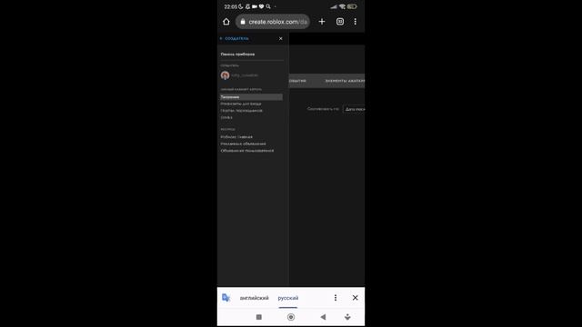Select русский in the translate bar
This screenshot has height=327, width=582.
tap(288, 298)
